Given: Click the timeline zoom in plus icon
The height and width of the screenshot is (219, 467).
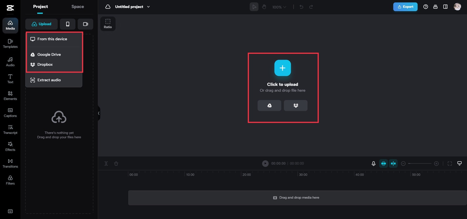Looking at the screenshot, I should 436,164.
